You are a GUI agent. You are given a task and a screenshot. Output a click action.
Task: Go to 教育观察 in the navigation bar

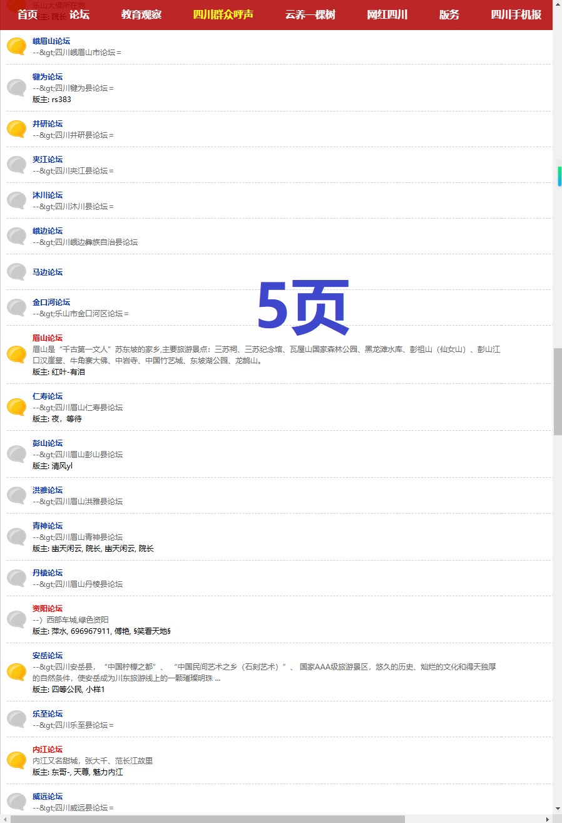tap(141, 14)
